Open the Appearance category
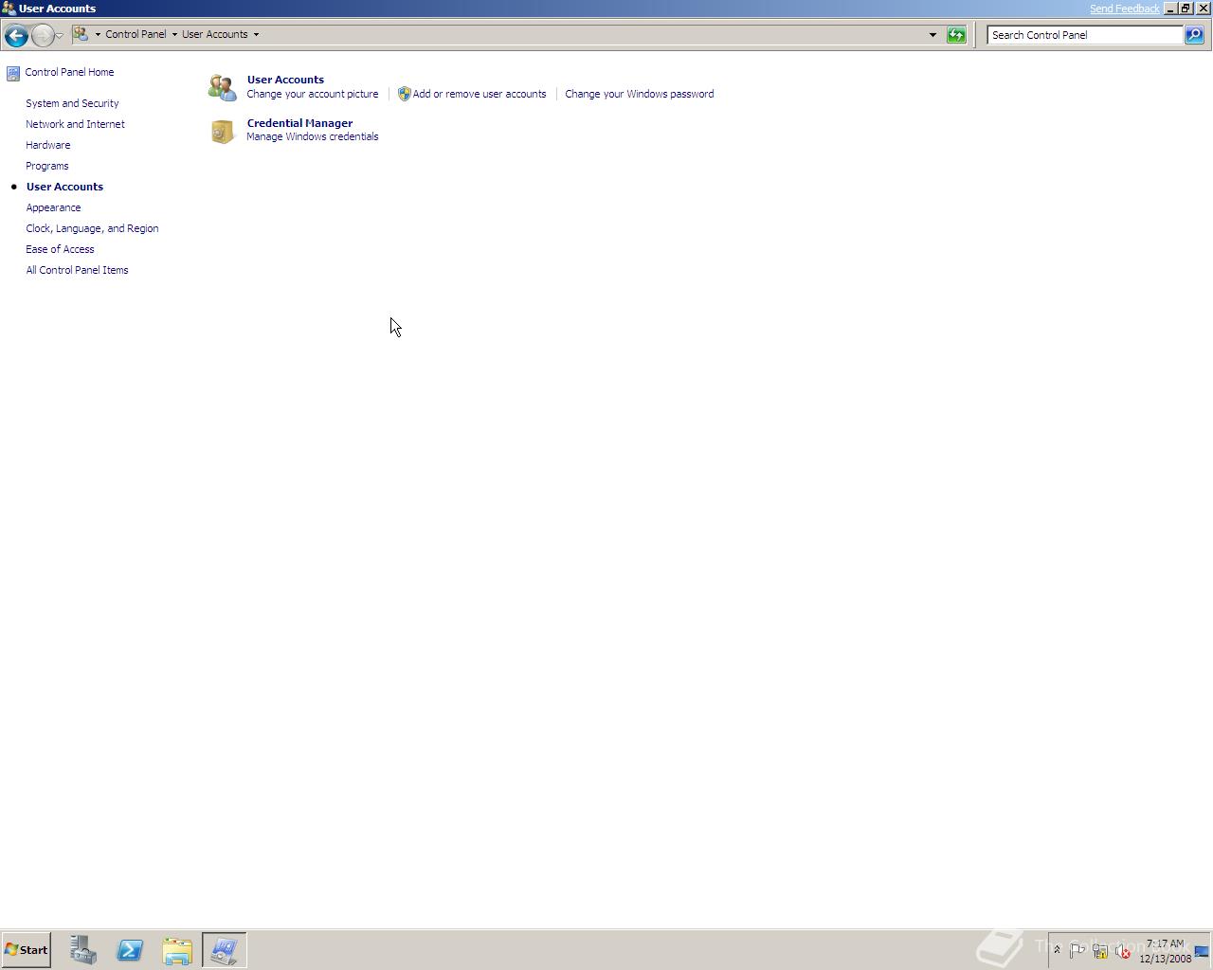The width and height of the screenshot is (1213, 970). 53,207
